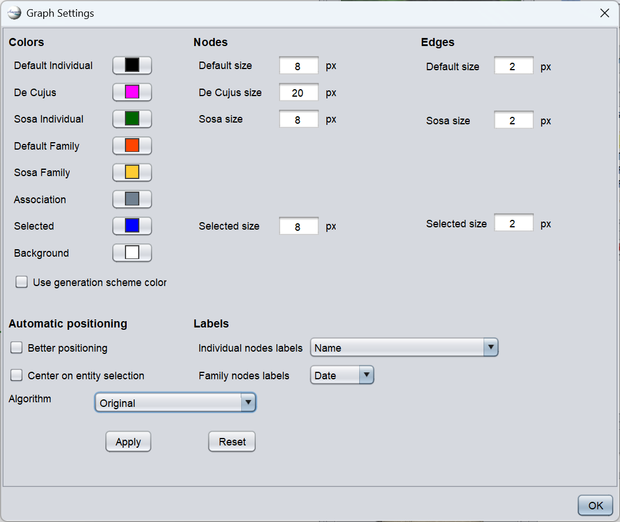Image resolution: width=620 pixels, height=522 pixels.
Task: Close the Graph Settings window
Action: (x=604, y=13)
